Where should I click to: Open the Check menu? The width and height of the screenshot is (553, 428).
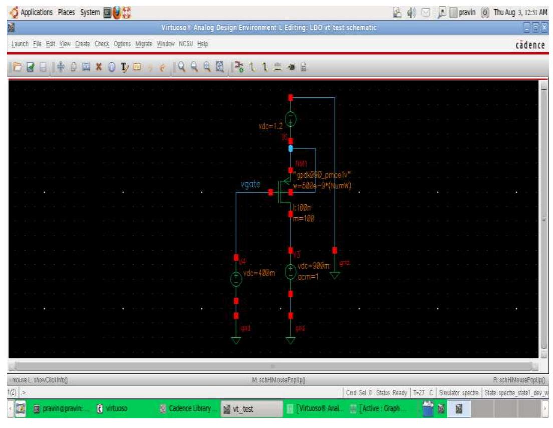102,44
